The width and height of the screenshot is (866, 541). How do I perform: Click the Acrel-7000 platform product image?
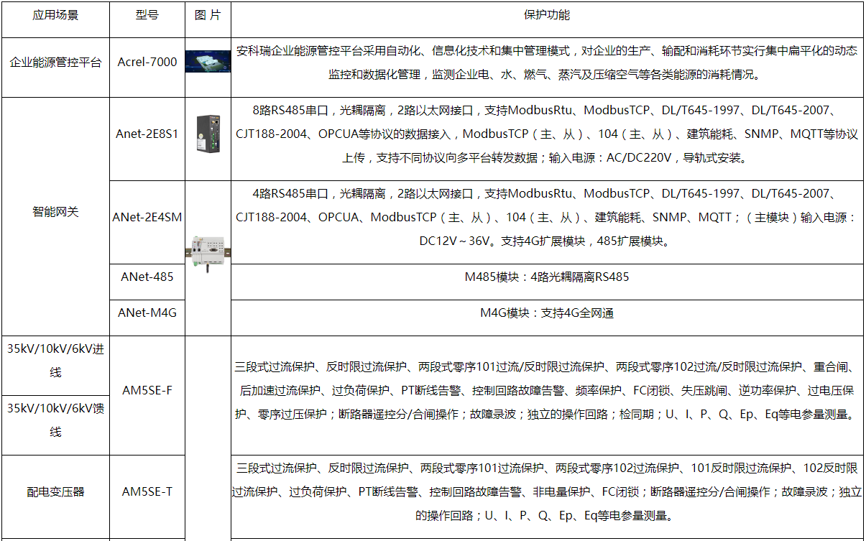[x=207, y=62]
